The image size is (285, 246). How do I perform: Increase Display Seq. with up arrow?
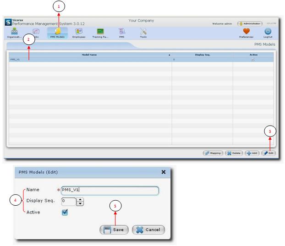point(80,199)
